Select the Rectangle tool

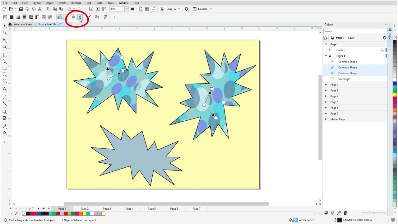pyautogui.click(x=4, y=68)
